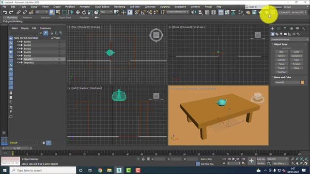Open the Select by Name dialog icon

click(58, 12)
